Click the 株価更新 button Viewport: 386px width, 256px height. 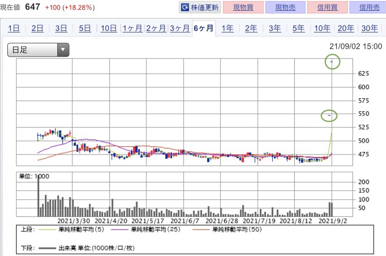tap(200, 7)
